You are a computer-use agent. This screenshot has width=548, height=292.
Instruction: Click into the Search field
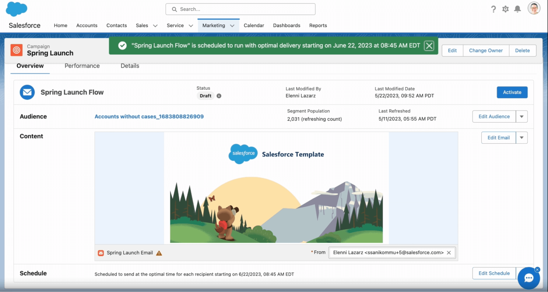coord(241,9)
